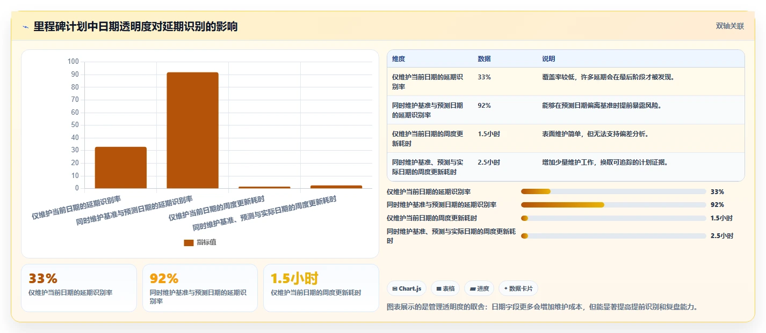Viewport: 766px width, 333px height.
Task: Click the 指标值 legend label
Action: 207,242
